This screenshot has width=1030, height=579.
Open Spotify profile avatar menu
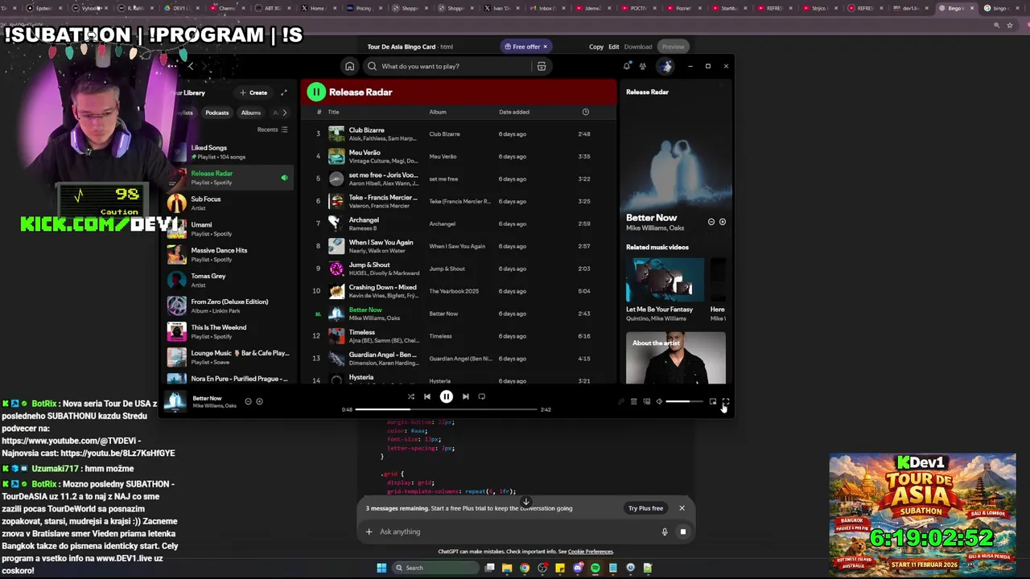tap(665, 66)
